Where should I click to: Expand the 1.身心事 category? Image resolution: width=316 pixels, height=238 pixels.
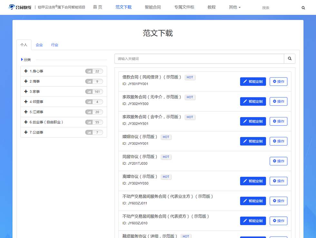point(26,71)
